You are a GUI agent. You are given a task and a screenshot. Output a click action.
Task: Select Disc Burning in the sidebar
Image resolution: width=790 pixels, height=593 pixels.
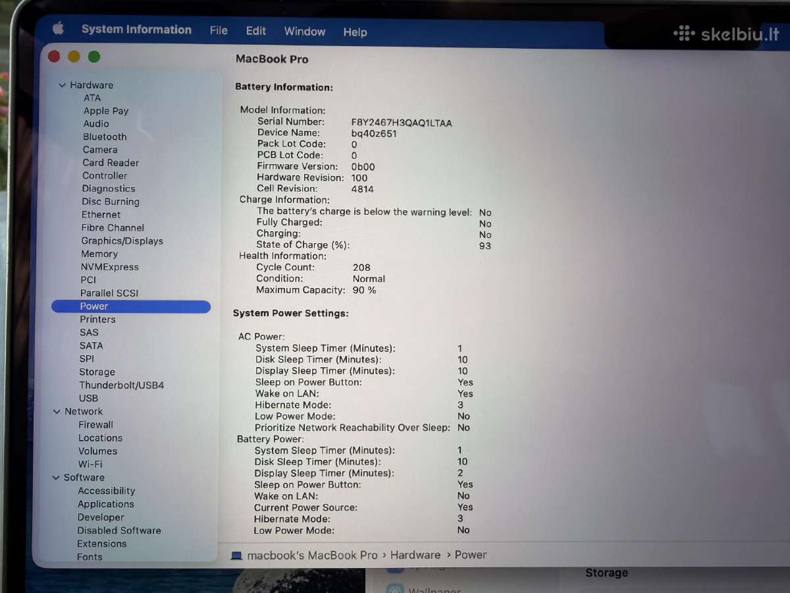click(x=111, y=202)
